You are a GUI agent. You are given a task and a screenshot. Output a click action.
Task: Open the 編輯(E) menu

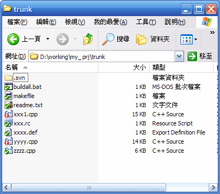(x=46, y=22)
